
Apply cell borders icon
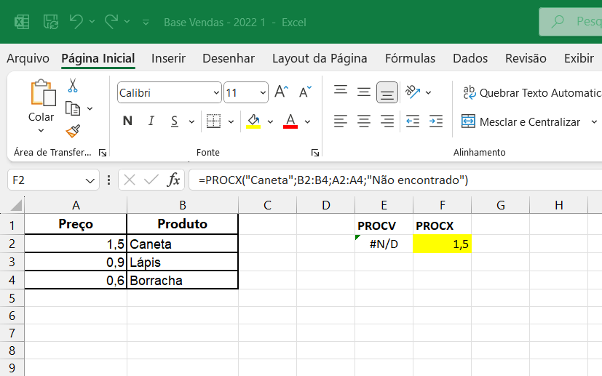tap(213, 121)
